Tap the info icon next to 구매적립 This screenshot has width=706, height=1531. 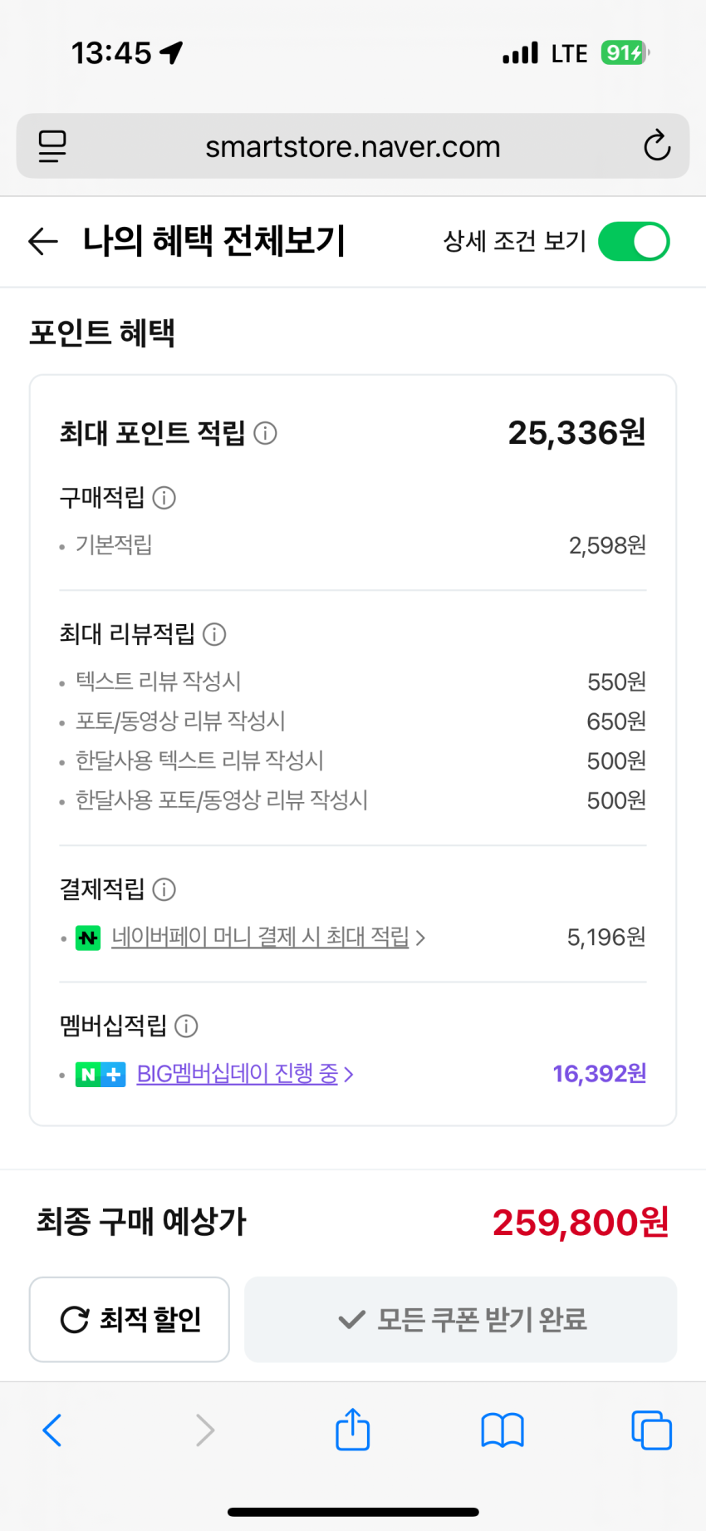coord(164,498)
